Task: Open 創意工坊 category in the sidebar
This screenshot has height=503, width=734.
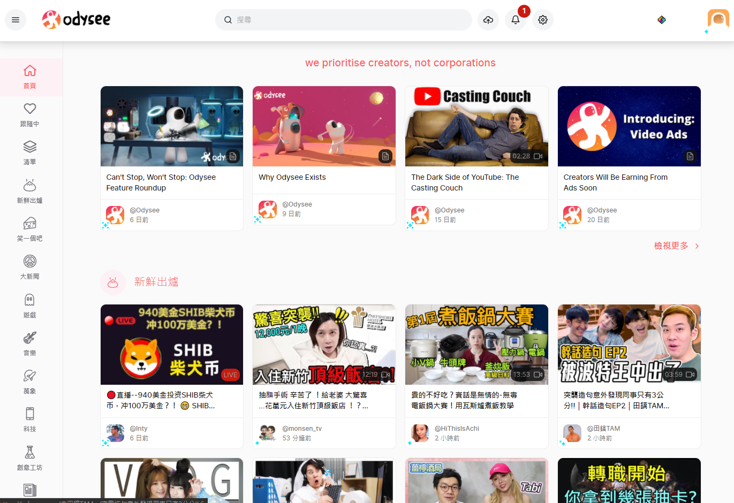Action: click(x=30, y=459)
